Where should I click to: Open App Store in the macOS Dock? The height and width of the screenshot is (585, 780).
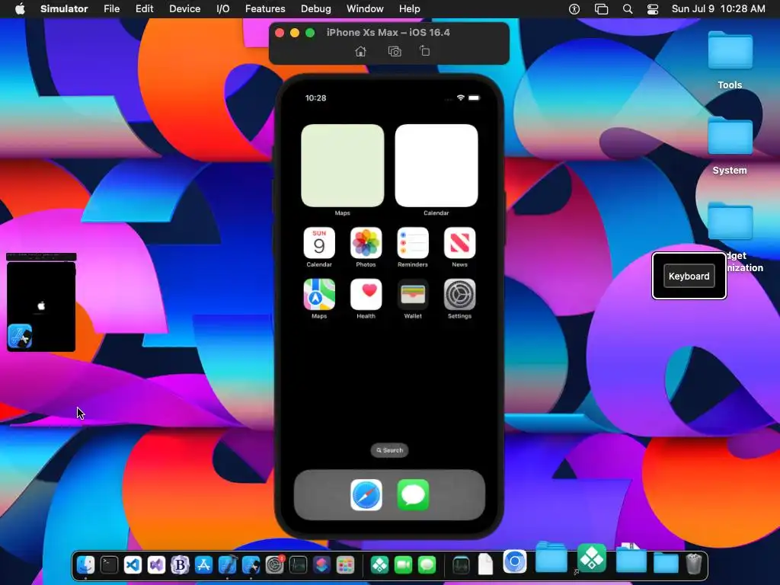click(x=203, y=564)
